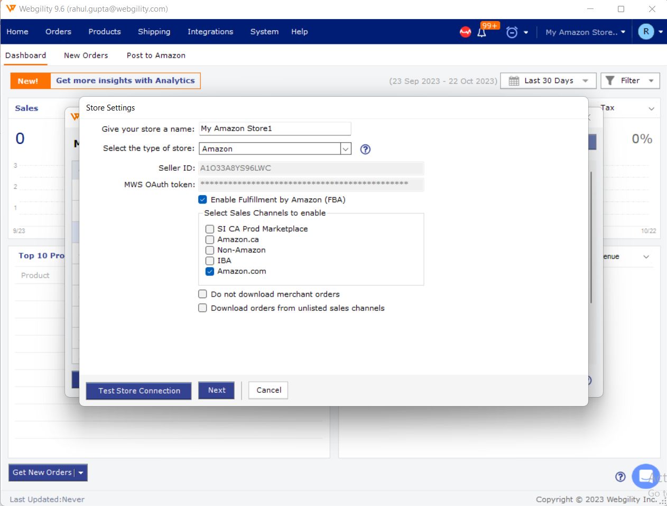Check SI CA Prod Marketplace channel
Viewport: 667px width, 506px height.
pos(210,229)
